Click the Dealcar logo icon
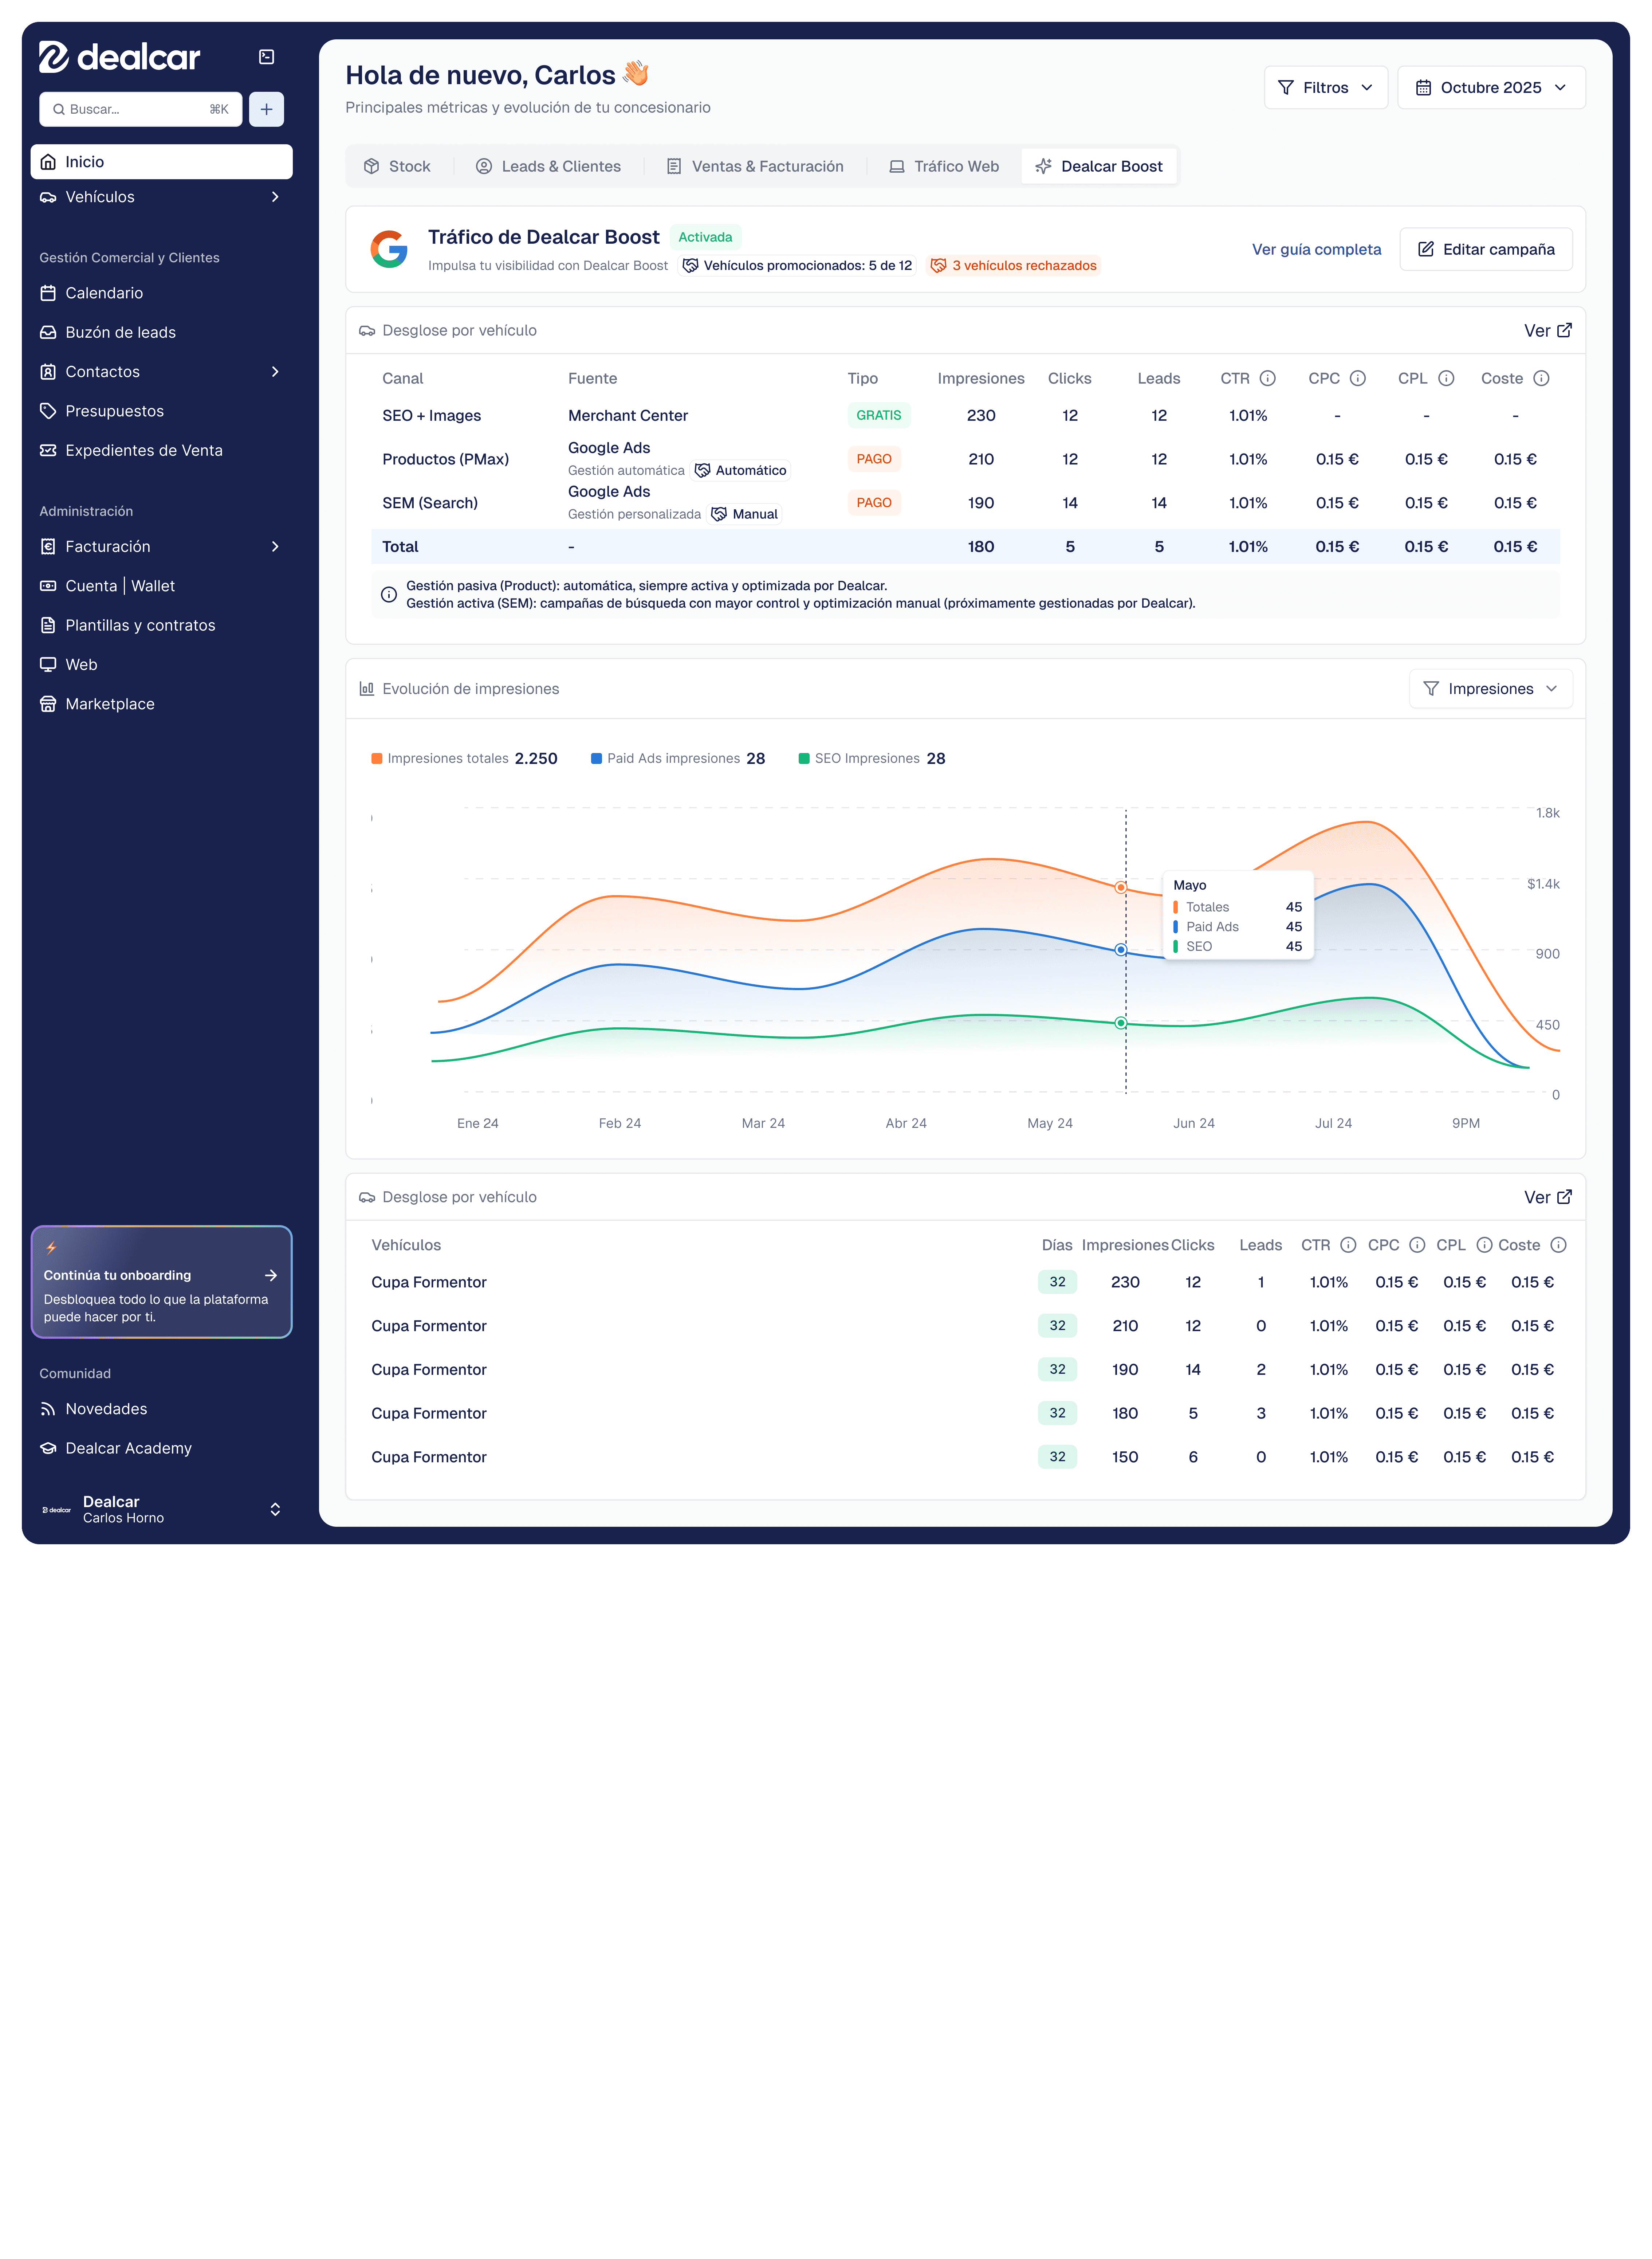 point(54,57)
